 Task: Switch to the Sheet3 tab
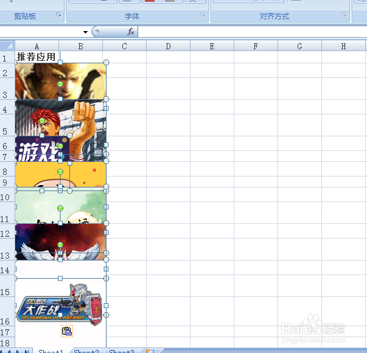[122, 351]
